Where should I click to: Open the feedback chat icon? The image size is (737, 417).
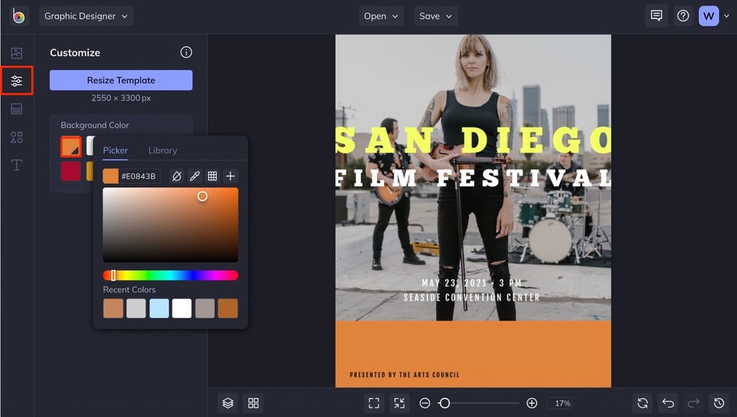coord(657,16)
